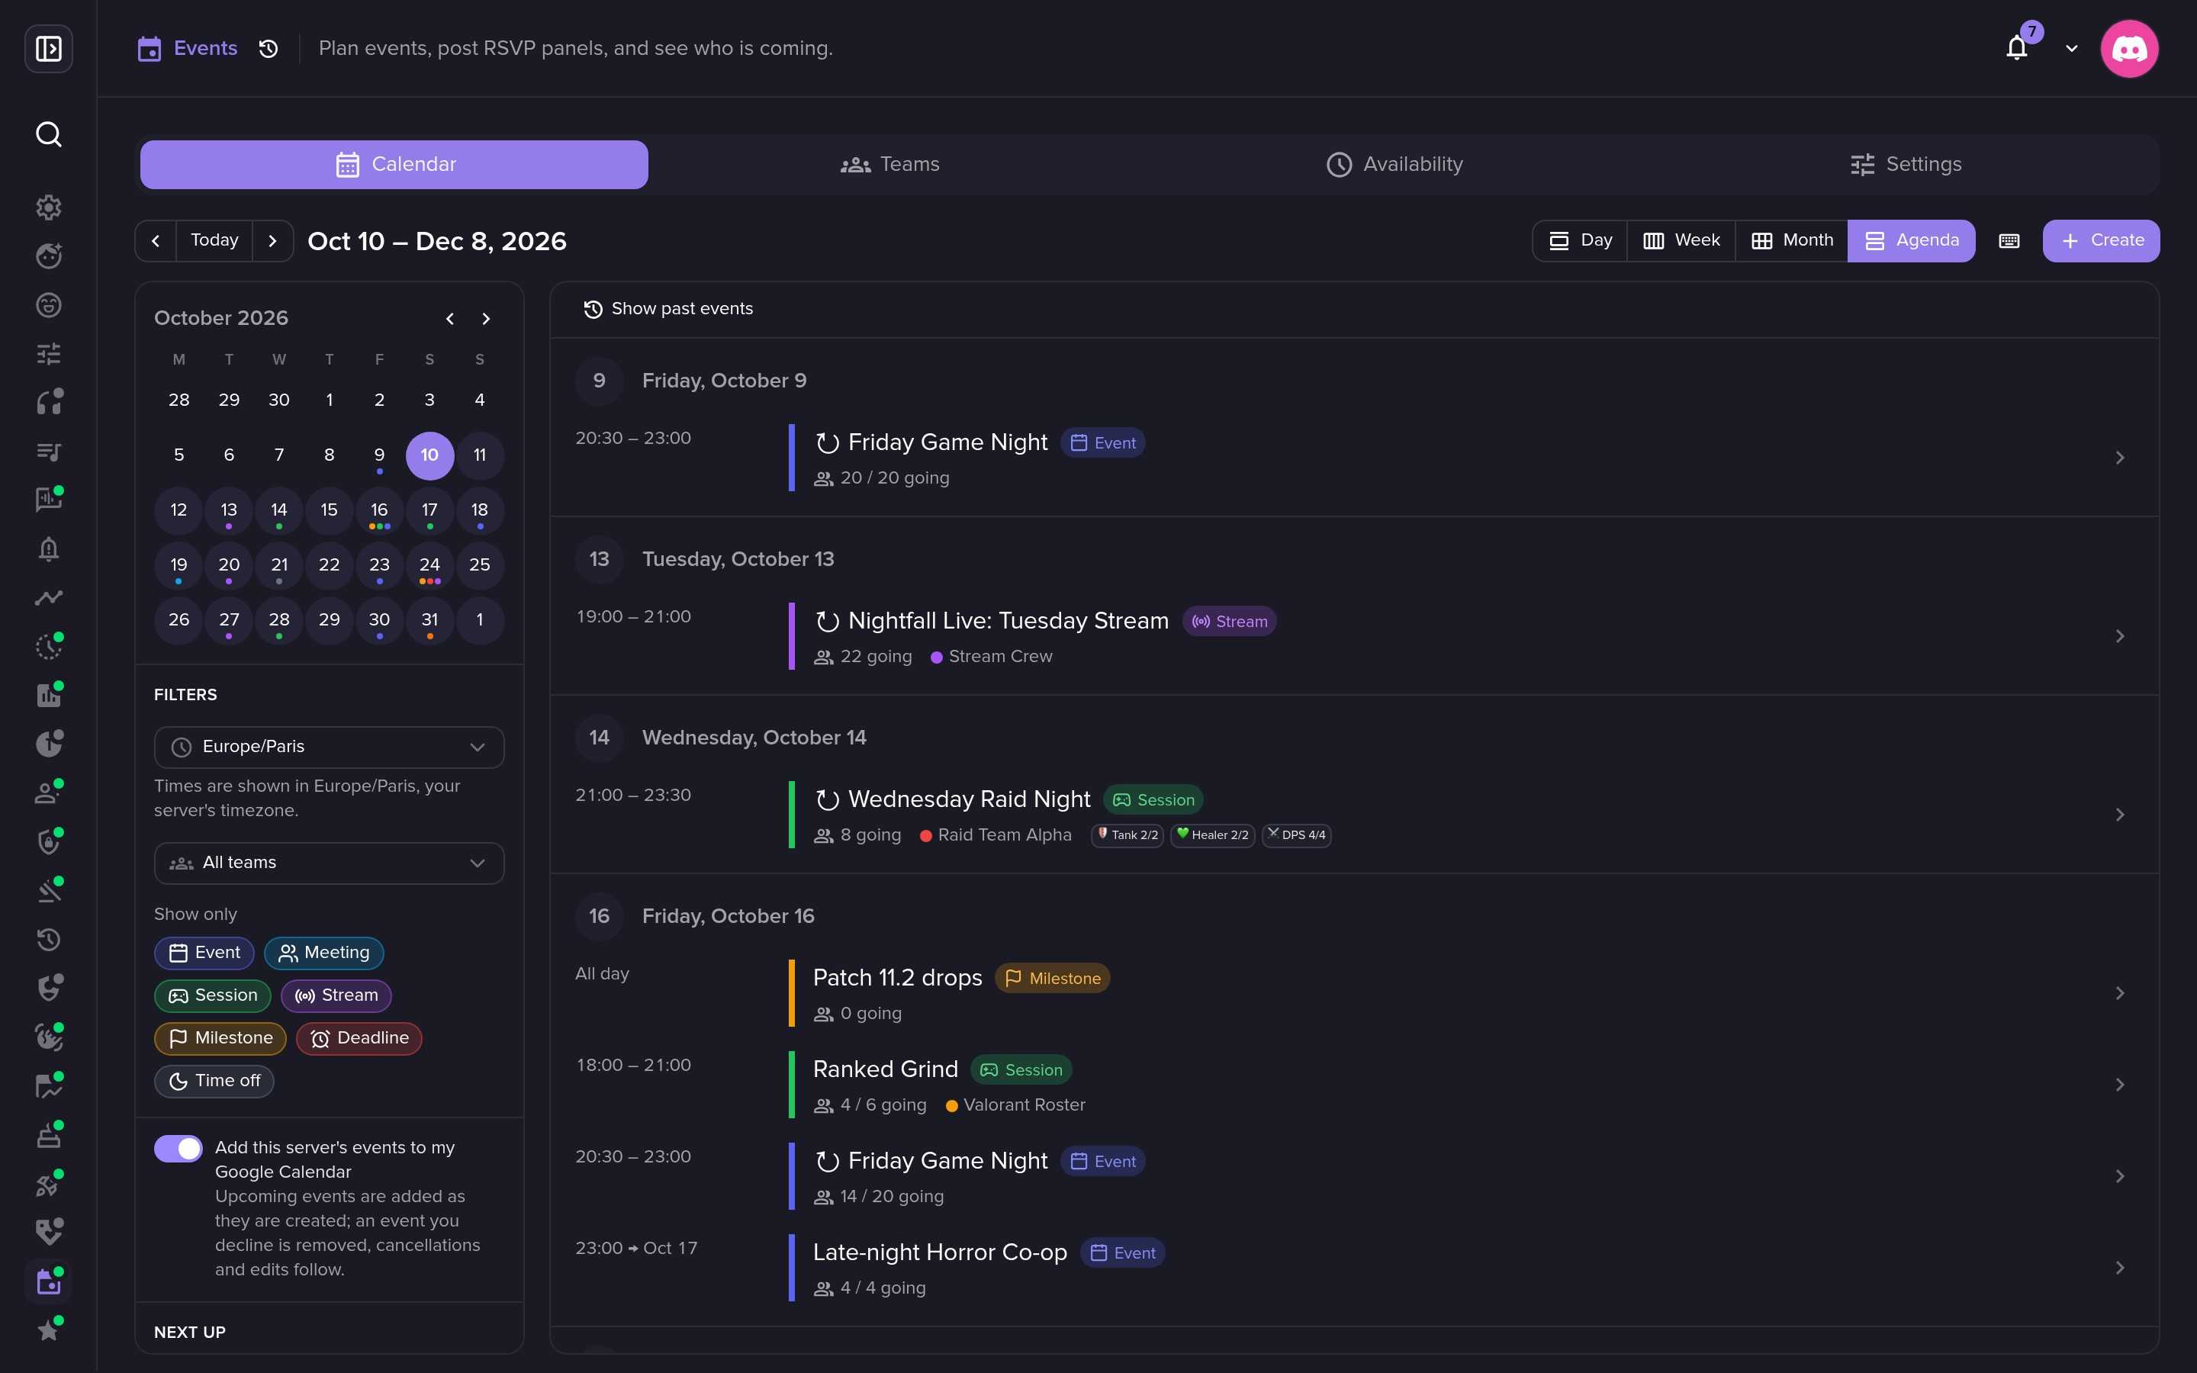Screen dimensions: 2197x1373
Task: Go to next date range arrow
Action: [272, 240]
